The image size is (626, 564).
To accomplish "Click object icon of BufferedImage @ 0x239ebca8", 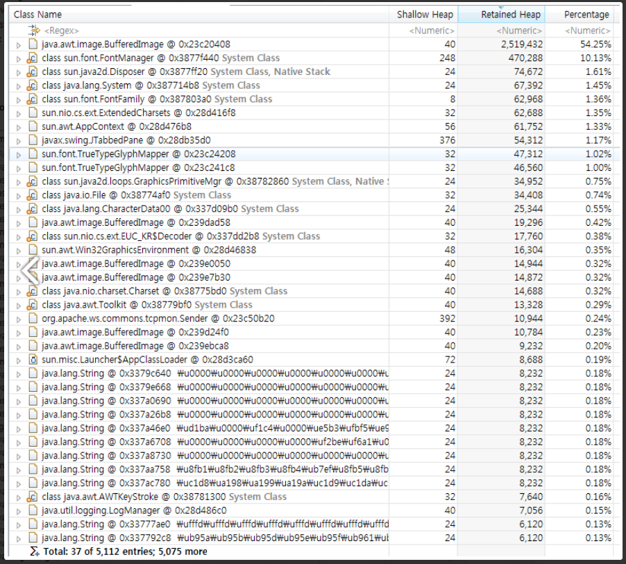I will (x=33, y=346).
